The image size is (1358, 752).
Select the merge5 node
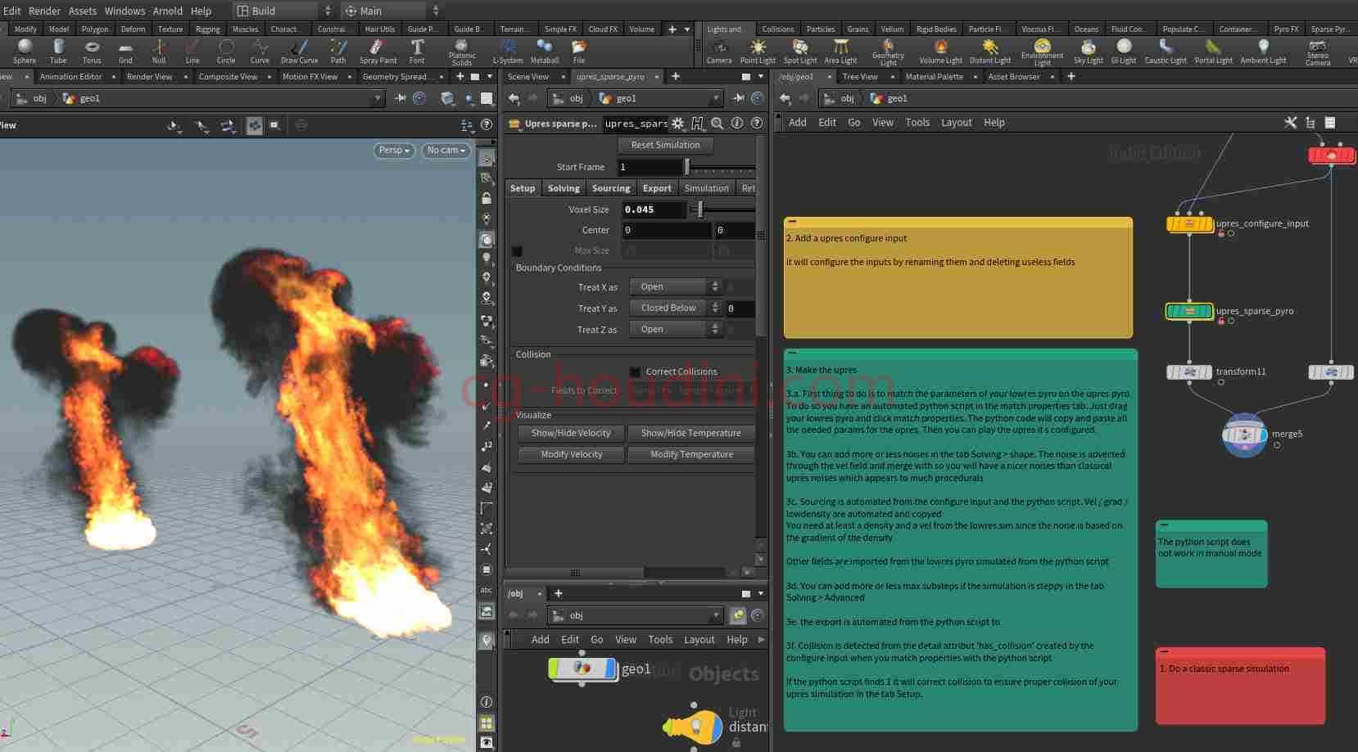coord(1244,435)
